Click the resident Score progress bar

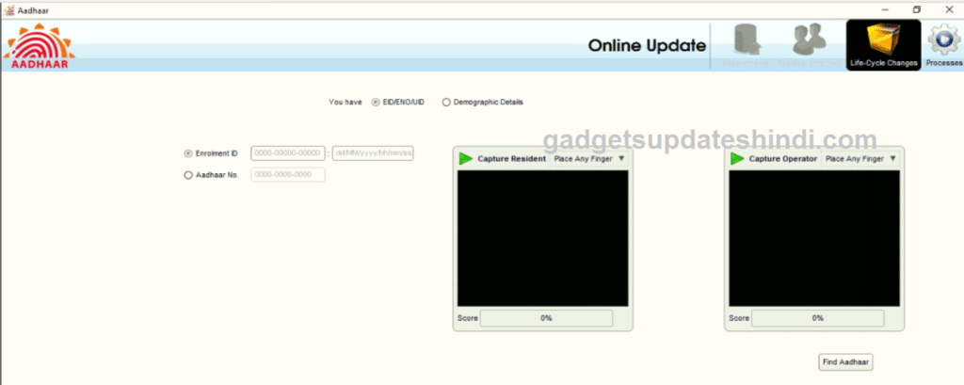(547, 318)
